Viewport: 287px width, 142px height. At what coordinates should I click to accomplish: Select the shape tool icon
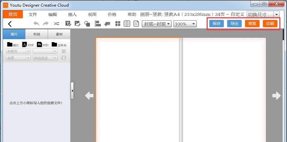[87, 24]
